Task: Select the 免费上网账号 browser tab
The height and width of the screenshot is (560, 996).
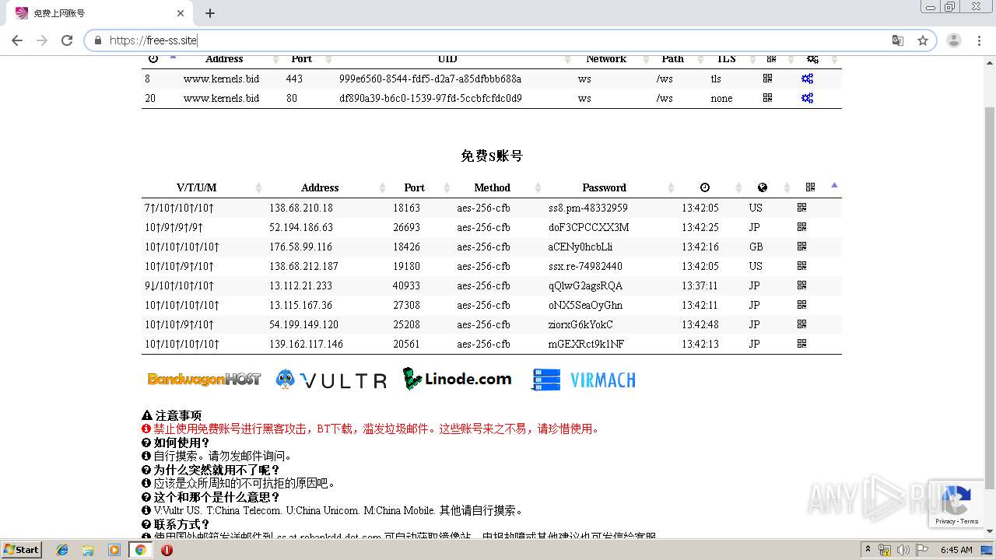Action: pos(97,13)
